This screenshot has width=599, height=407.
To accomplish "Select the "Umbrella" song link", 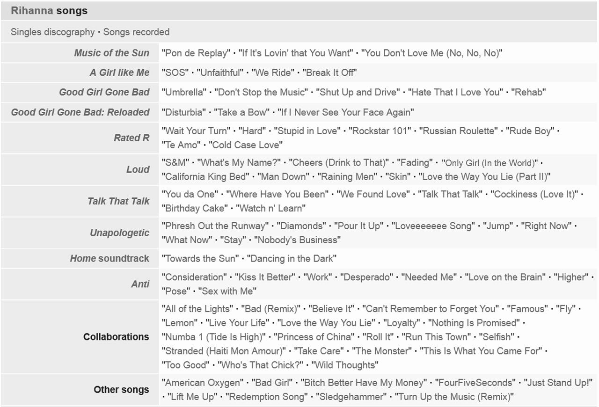I will tap(184, 92).
